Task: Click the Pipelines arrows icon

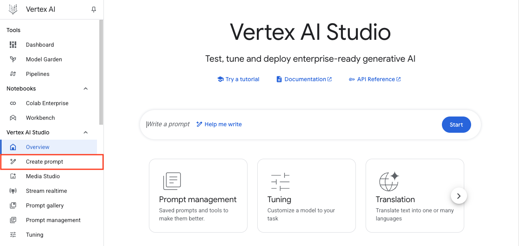Action: (x=13, y=74)
